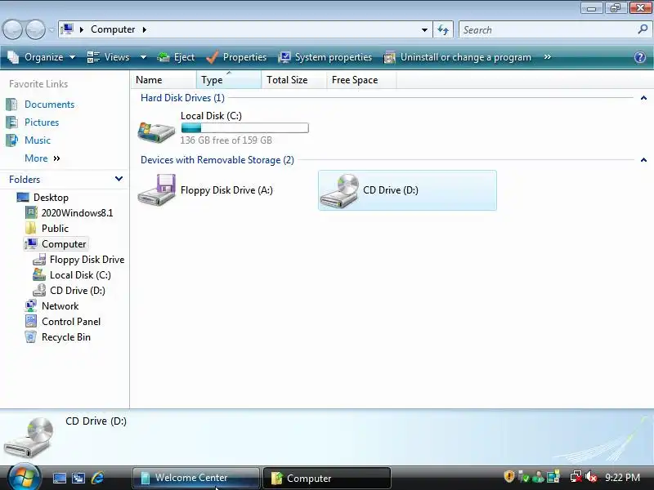Select the Floppy Disk Drive (A:) icon
The image size is (654, 490).
[x=156, y=190]
